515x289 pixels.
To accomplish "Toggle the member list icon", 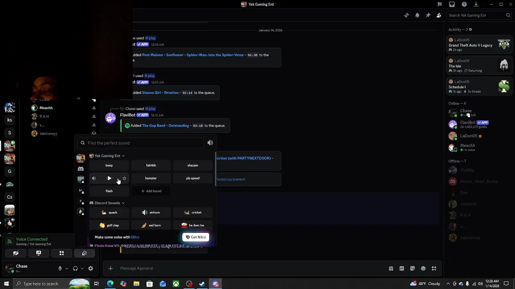I will (439, 15).
